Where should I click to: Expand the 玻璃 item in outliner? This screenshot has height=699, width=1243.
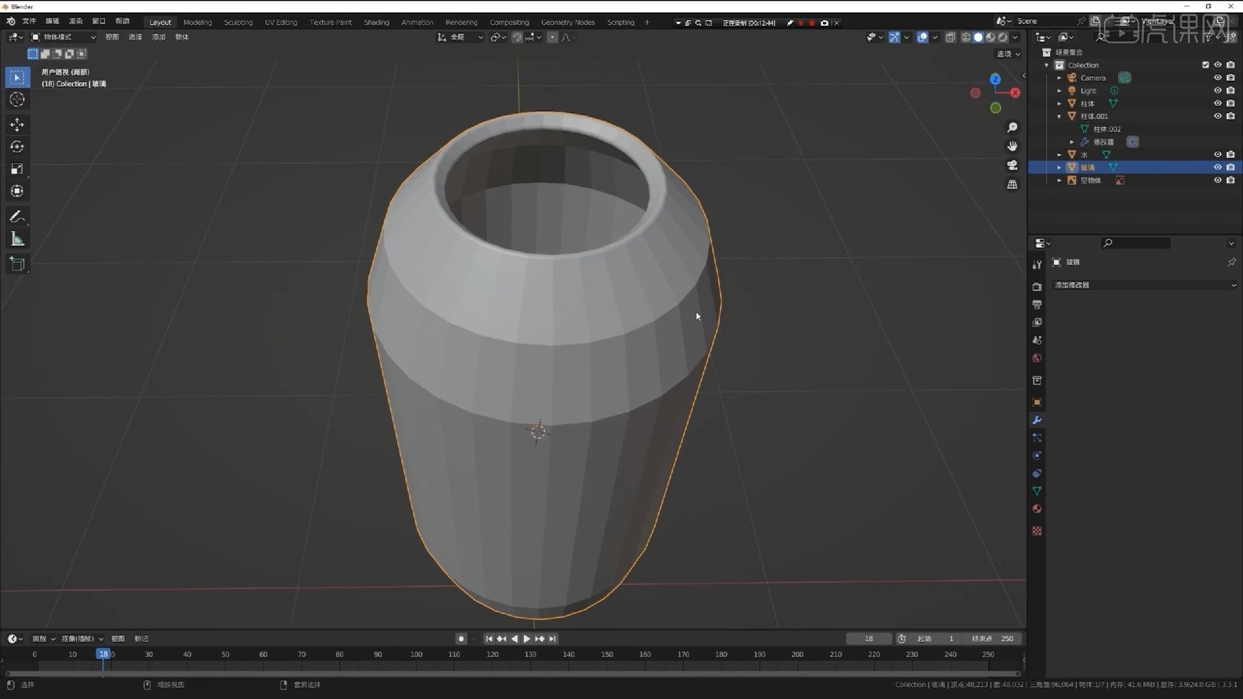[x=1059, y=168]
